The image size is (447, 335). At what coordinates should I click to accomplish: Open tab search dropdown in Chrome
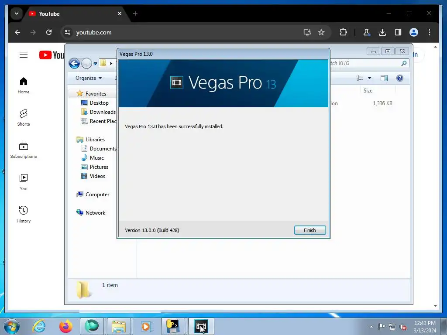[x=17, y=14]
